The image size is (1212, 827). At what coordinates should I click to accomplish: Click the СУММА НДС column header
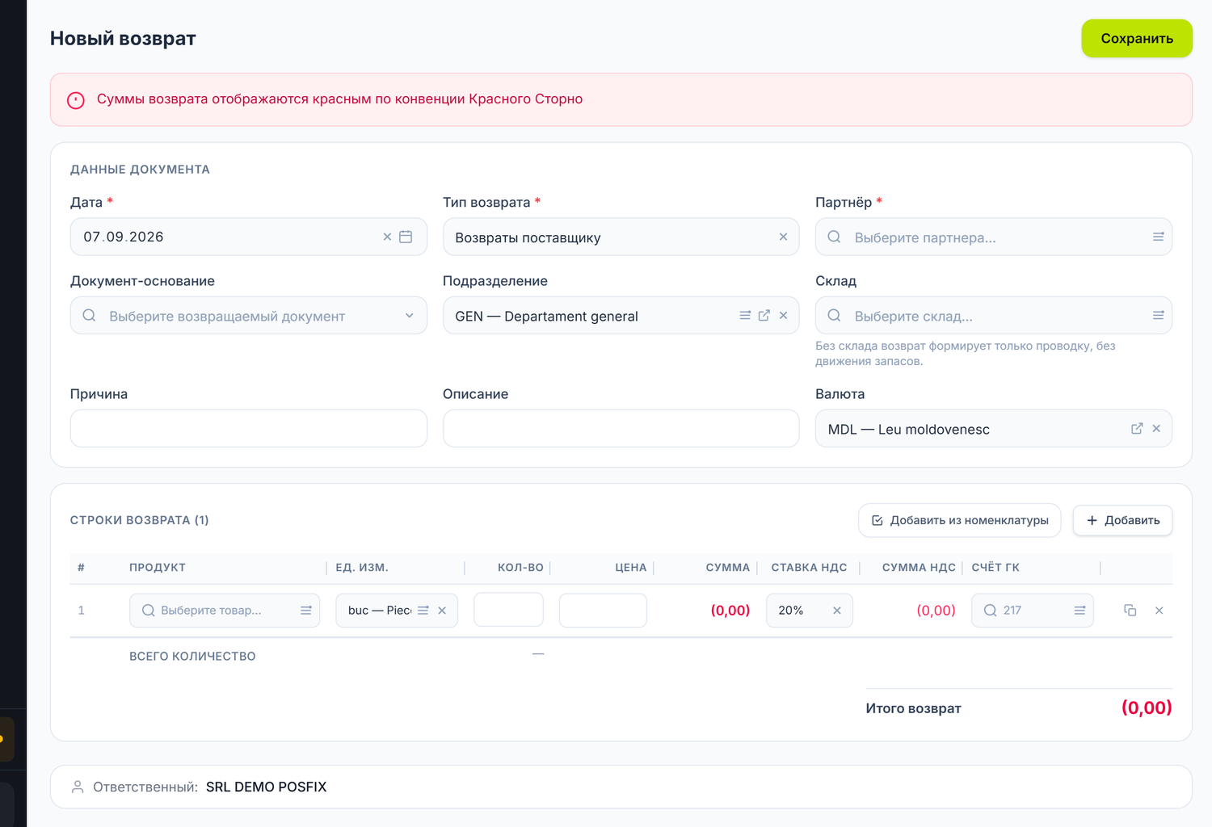click(919, 568)
